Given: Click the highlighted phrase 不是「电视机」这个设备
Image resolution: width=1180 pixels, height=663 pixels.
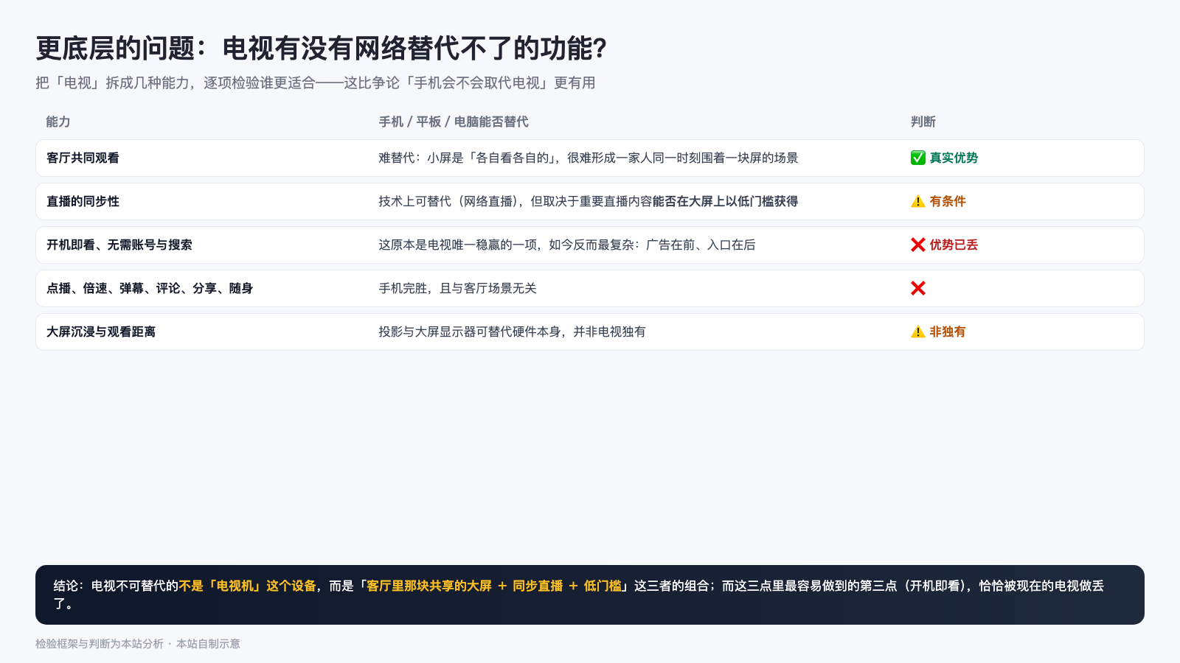Looking at the screenshot, I should (x=247, y=586).
